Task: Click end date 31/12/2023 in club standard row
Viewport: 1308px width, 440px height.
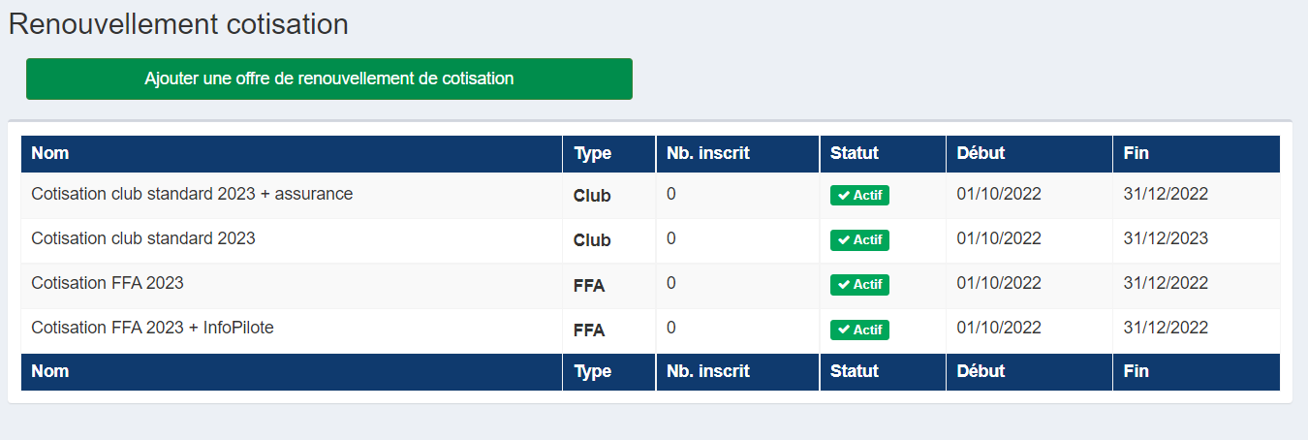Action: pyautogui.click(x=1166, y=238)
